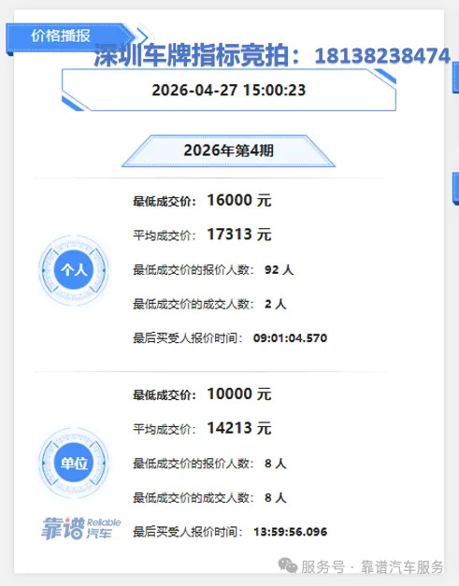459x586 pixels.
Task: Click the personal average price 17313 元
Action: tap(239, 235)
